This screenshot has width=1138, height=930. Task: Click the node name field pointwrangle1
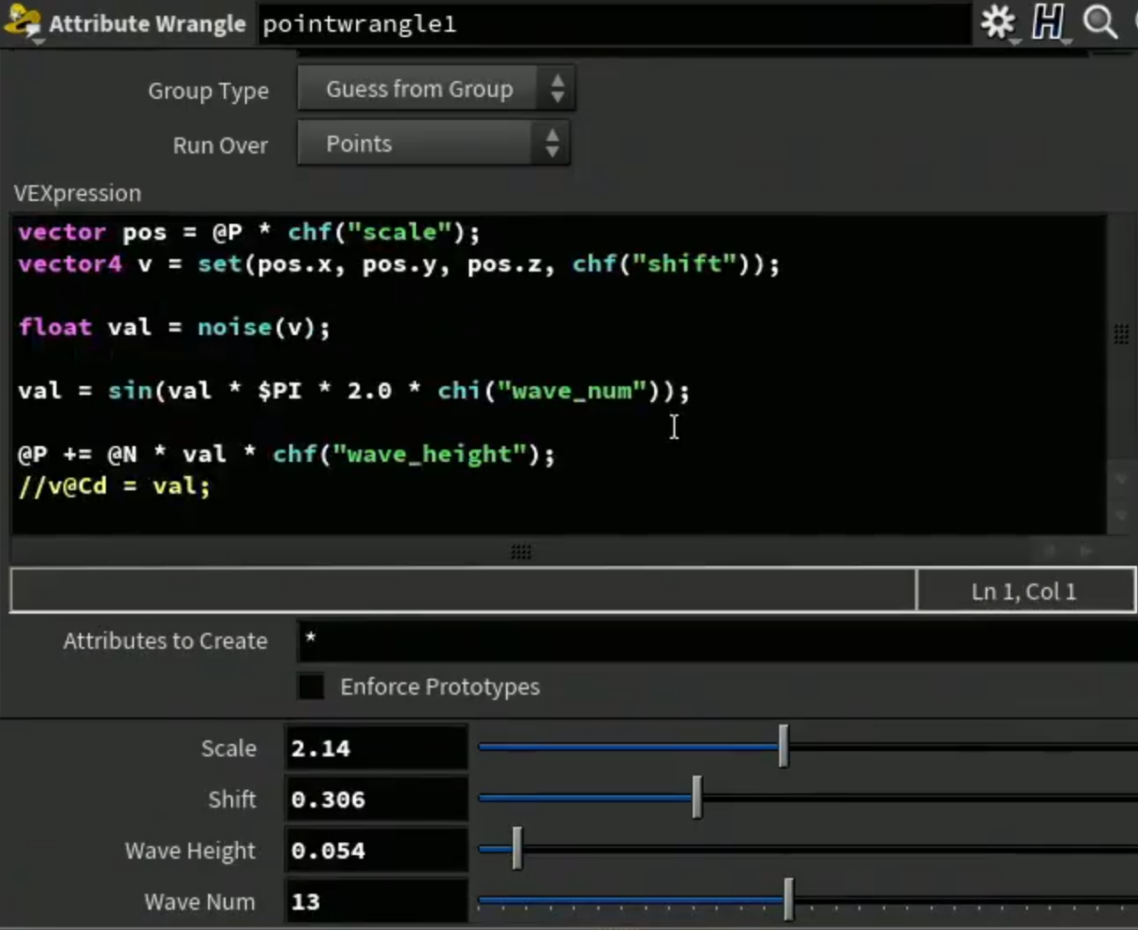614,24
